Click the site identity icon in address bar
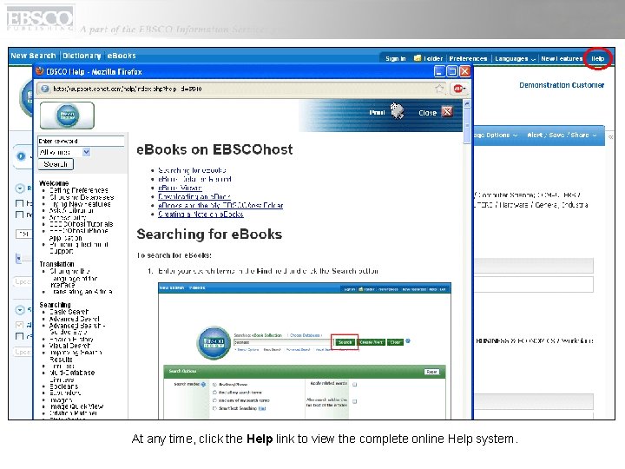Image resolution: width=625 pixels, height=469 pixels. 45,89
